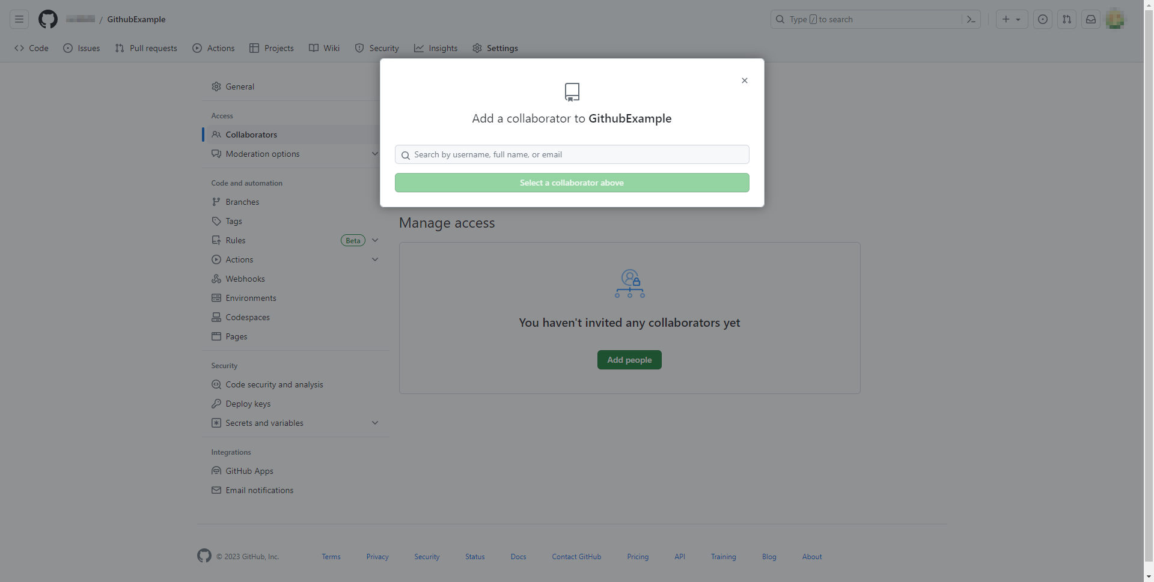Open the command palette icon
The width and height of the screenshot is (1154, 582).
tap(971, 19)
